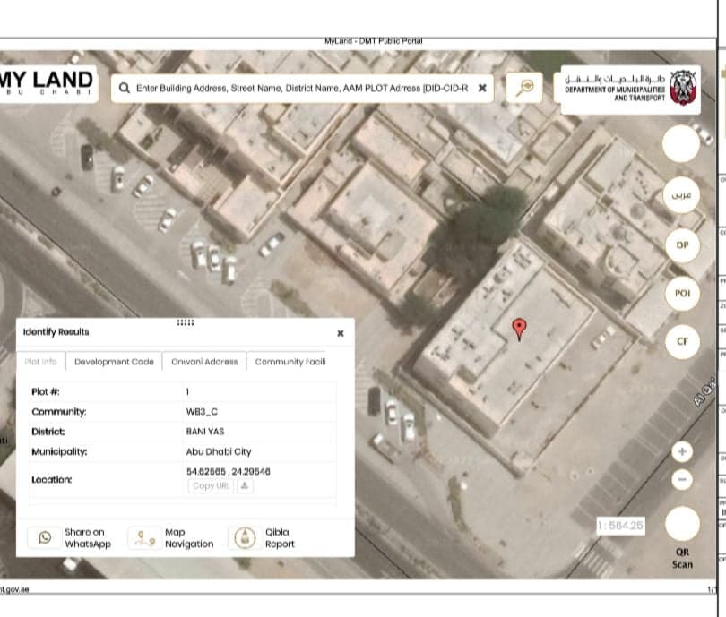
Task: Click the share icon beside Copy URL
Action: (x=245, y=485)
